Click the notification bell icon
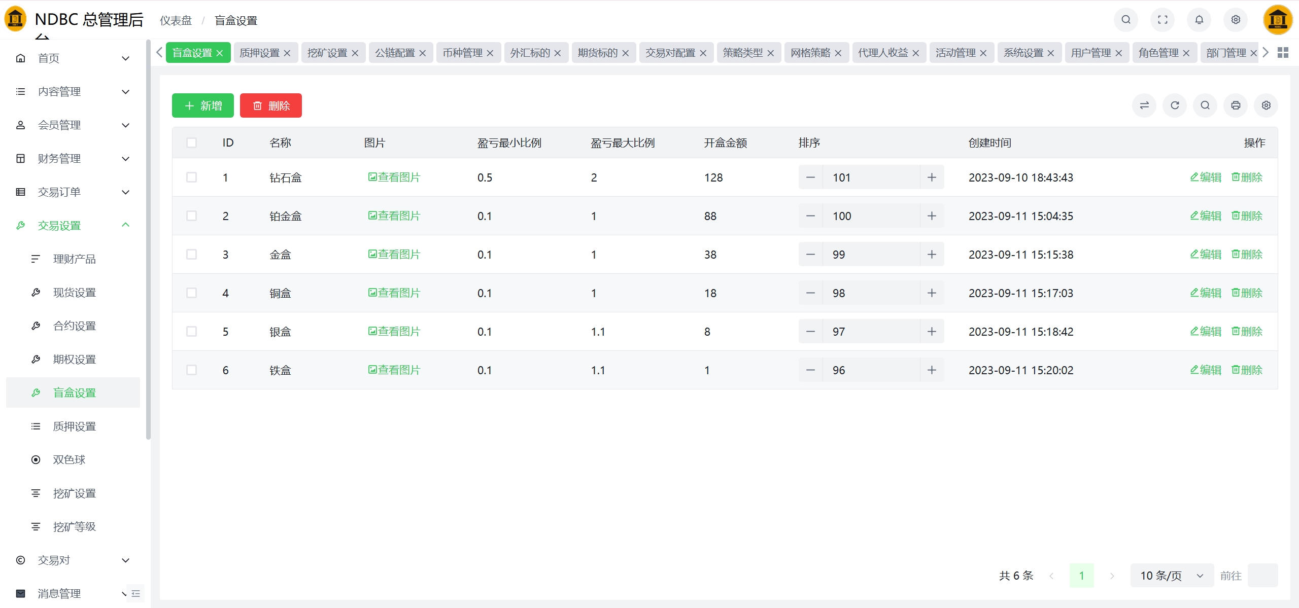The height and width of the screenshot is (608, 1299). coord(1199,20)
